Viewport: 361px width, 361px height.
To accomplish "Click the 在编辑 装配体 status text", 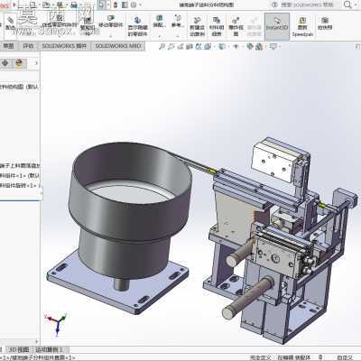I will click(x=293, y=357).
